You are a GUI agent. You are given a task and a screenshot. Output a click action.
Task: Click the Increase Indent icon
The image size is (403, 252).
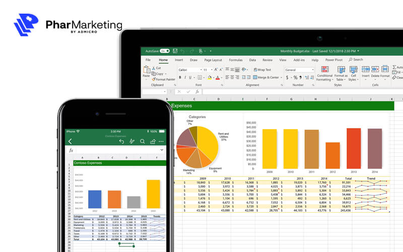coord(248,77)
